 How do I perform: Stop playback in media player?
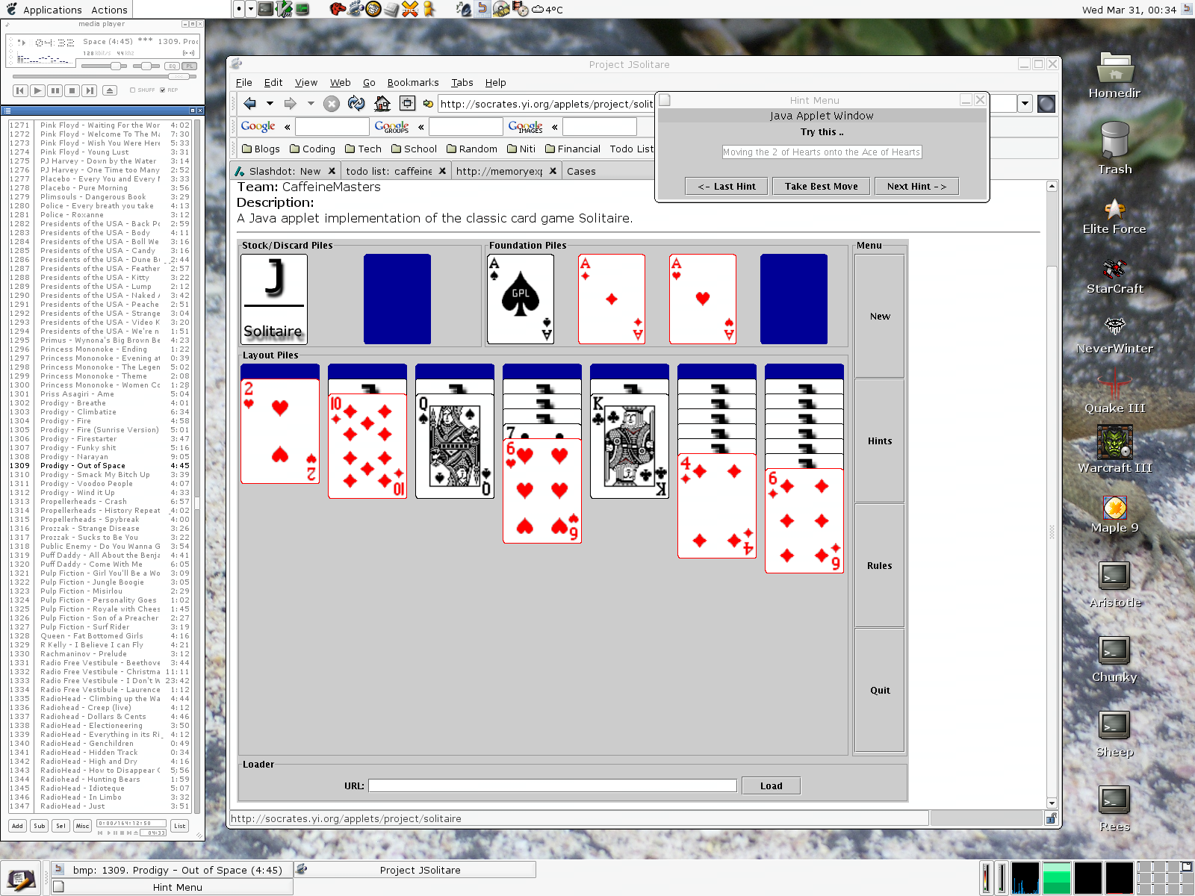pyautogui.click(x=72, y=90)
